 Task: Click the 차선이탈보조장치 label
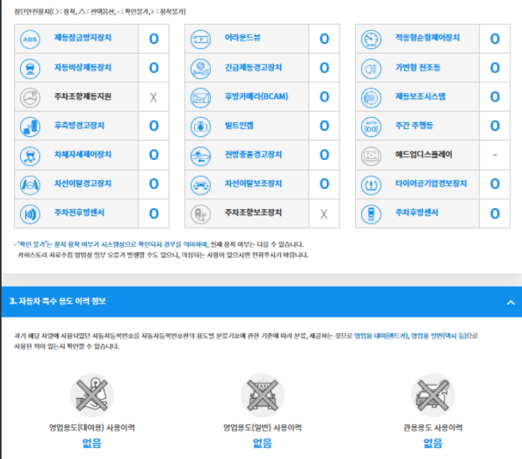click(x=253, y=183)
